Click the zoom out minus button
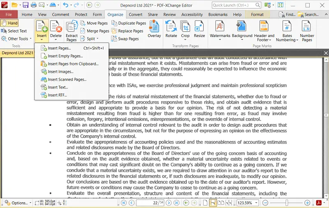Screen dimensions: 329x208 pos(265,203)
